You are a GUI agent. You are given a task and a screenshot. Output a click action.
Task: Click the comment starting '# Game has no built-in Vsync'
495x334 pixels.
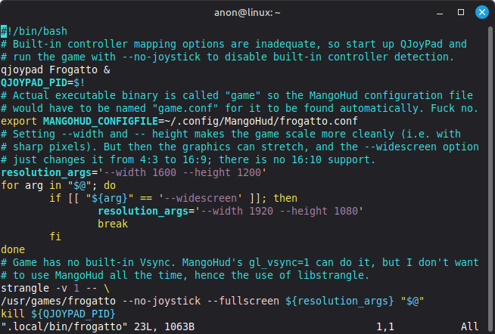click(240, 262)
